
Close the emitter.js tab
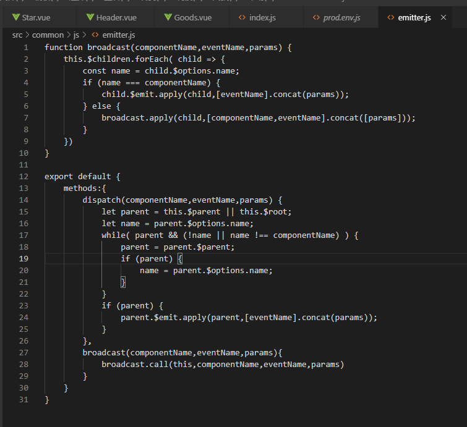tap(443, 17)
